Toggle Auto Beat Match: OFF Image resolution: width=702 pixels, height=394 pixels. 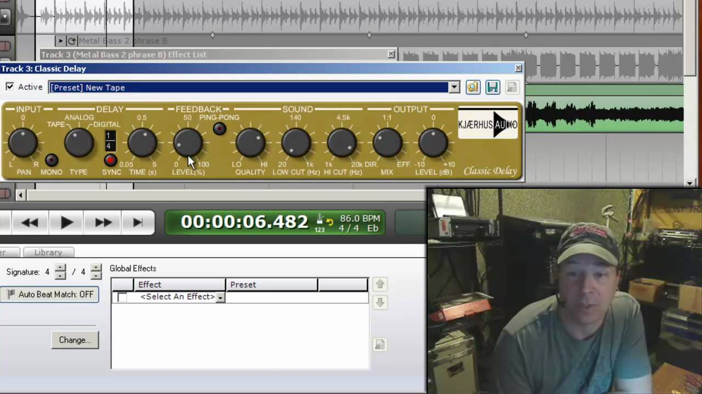click(49, 294)
